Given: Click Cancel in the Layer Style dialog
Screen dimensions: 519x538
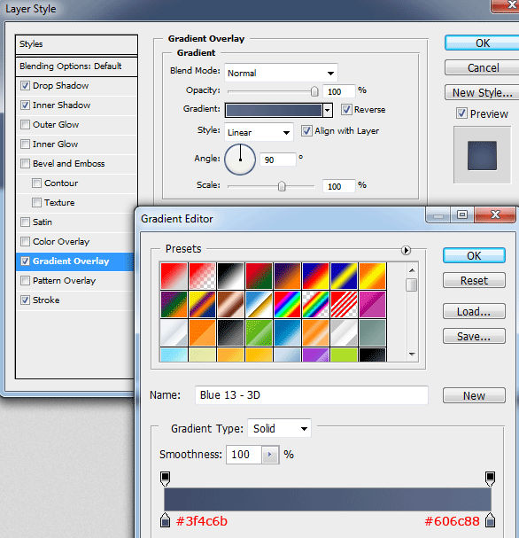Looking at the screenshot, I should pos(482,67).
